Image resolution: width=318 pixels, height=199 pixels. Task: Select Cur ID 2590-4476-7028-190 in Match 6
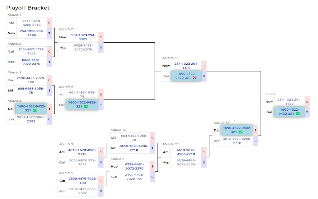click(83, 181)
